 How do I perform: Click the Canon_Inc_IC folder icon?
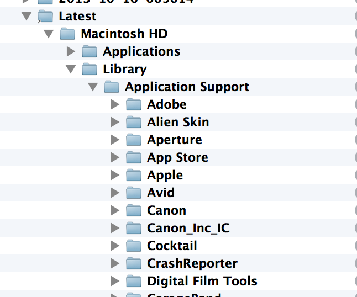pyautogui.click(x=134, y=228)
